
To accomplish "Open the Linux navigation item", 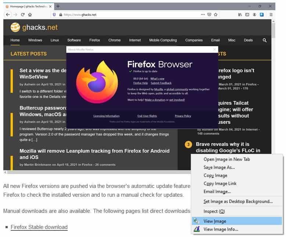I will 55,40.
